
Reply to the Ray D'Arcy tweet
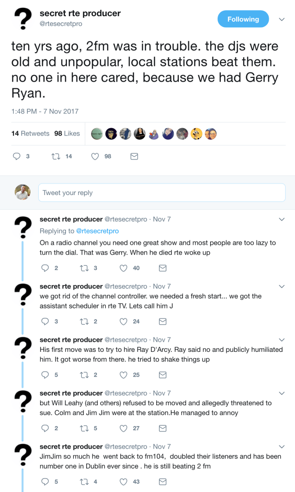click(45, 375)
